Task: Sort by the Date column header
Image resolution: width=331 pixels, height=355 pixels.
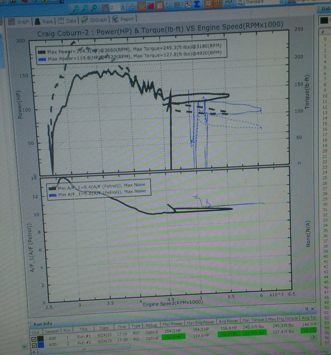Action: tap(104, 328)
